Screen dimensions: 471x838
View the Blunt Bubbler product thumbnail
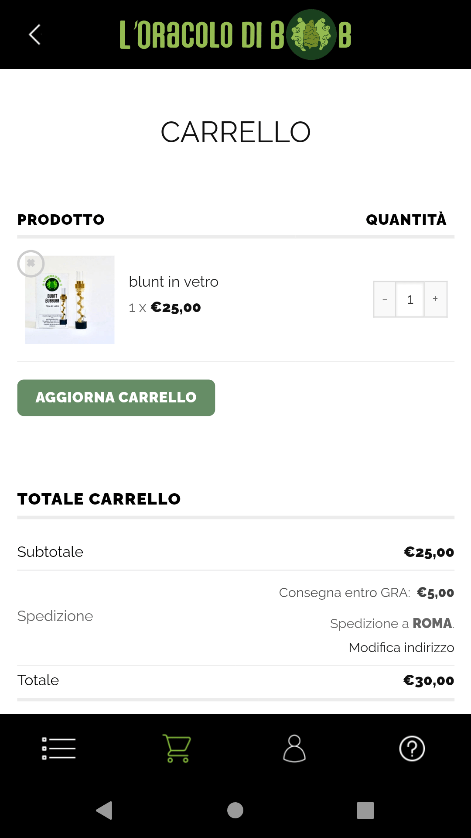(70, 300)
